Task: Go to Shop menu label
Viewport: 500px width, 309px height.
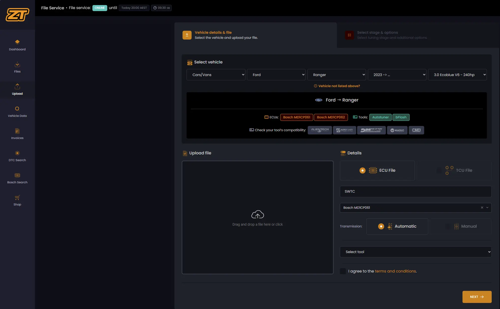Action: point(17,204)
